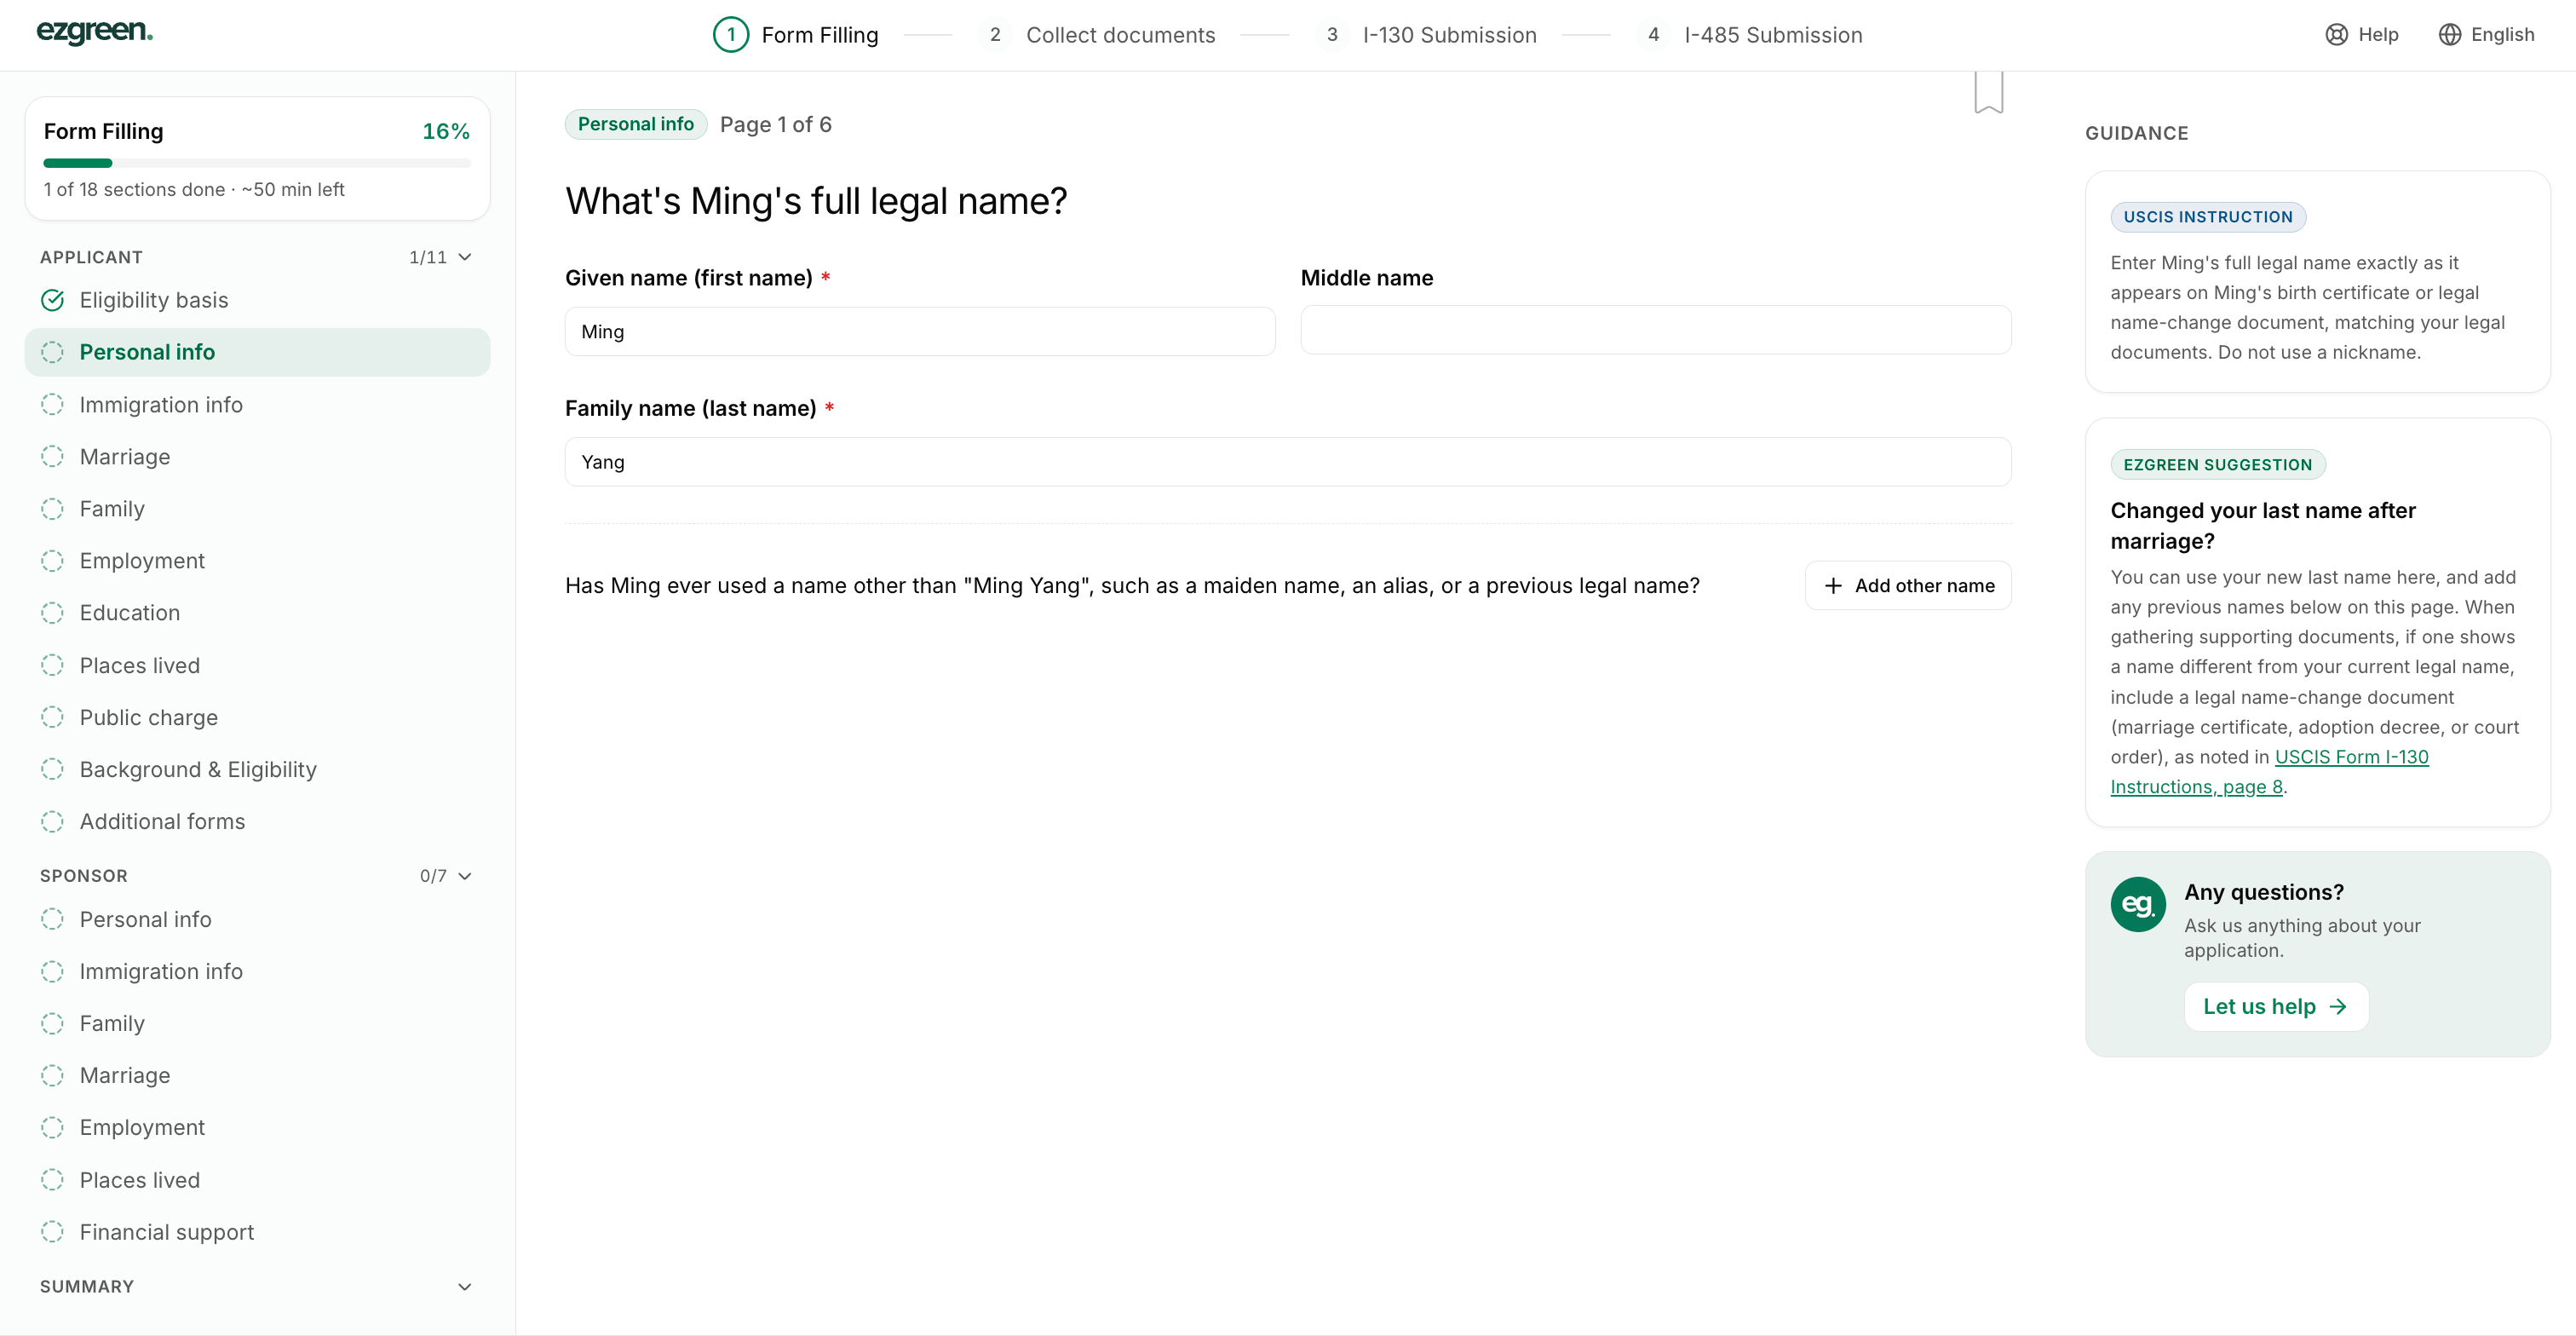Click the globe language icon

point(2449,35)
